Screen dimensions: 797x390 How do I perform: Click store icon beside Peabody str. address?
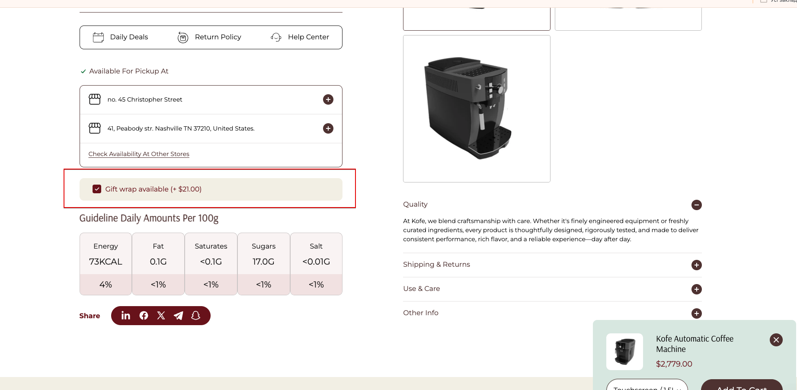[x=95, y=128]
